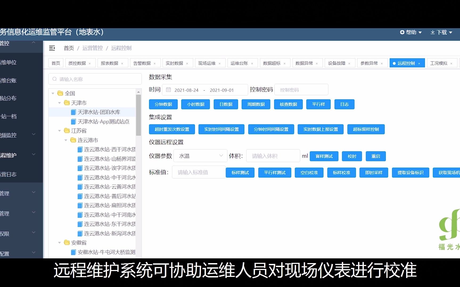This screenshot has width=460, height=287.
Task: Open the 帮助 help menu
Action: point(411,32)
